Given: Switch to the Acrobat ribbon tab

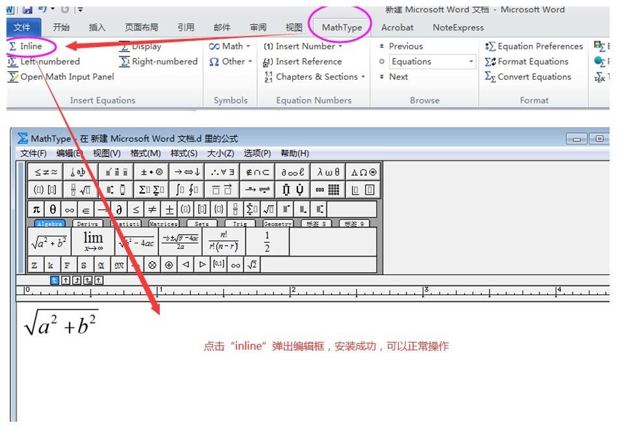Looking at the screenshot, I should tap(397, 27).
